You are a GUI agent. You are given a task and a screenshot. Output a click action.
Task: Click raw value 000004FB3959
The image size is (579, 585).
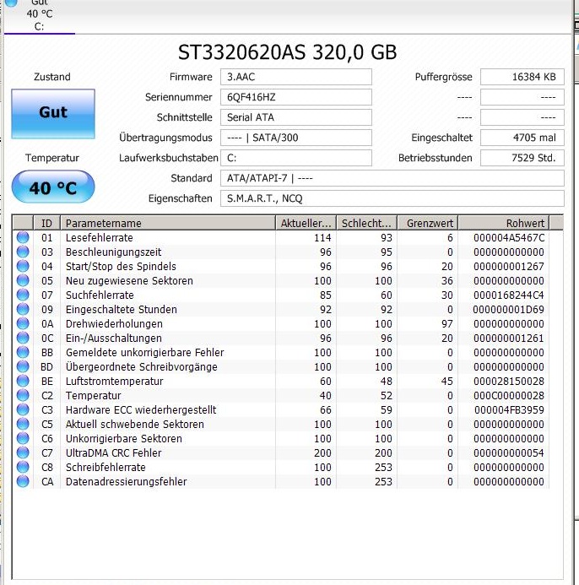pyautogui.click(x=509, y=410)
